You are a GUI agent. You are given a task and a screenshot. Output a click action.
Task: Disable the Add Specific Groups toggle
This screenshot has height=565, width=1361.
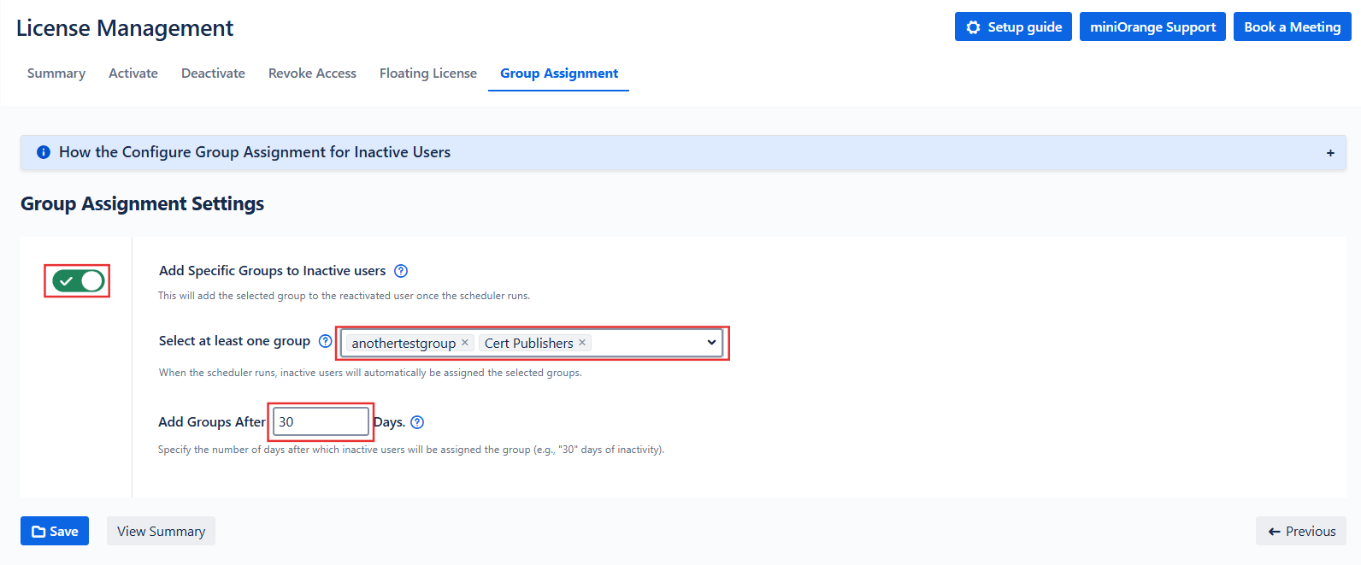click(x=78, y=280)
